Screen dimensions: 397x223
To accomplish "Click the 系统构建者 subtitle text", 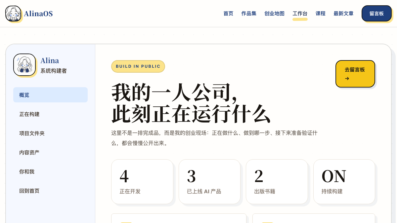I will click(54, 71).
